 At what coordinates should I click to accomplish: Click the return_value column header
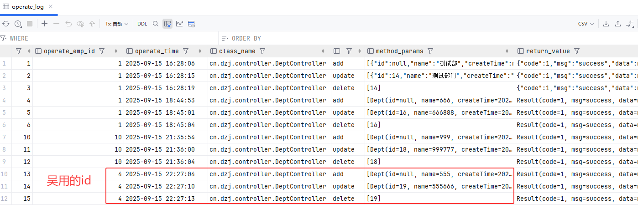coord(548,51)
